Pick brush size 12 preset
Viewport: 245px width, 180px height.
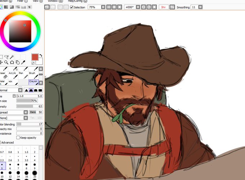(10, 174)
